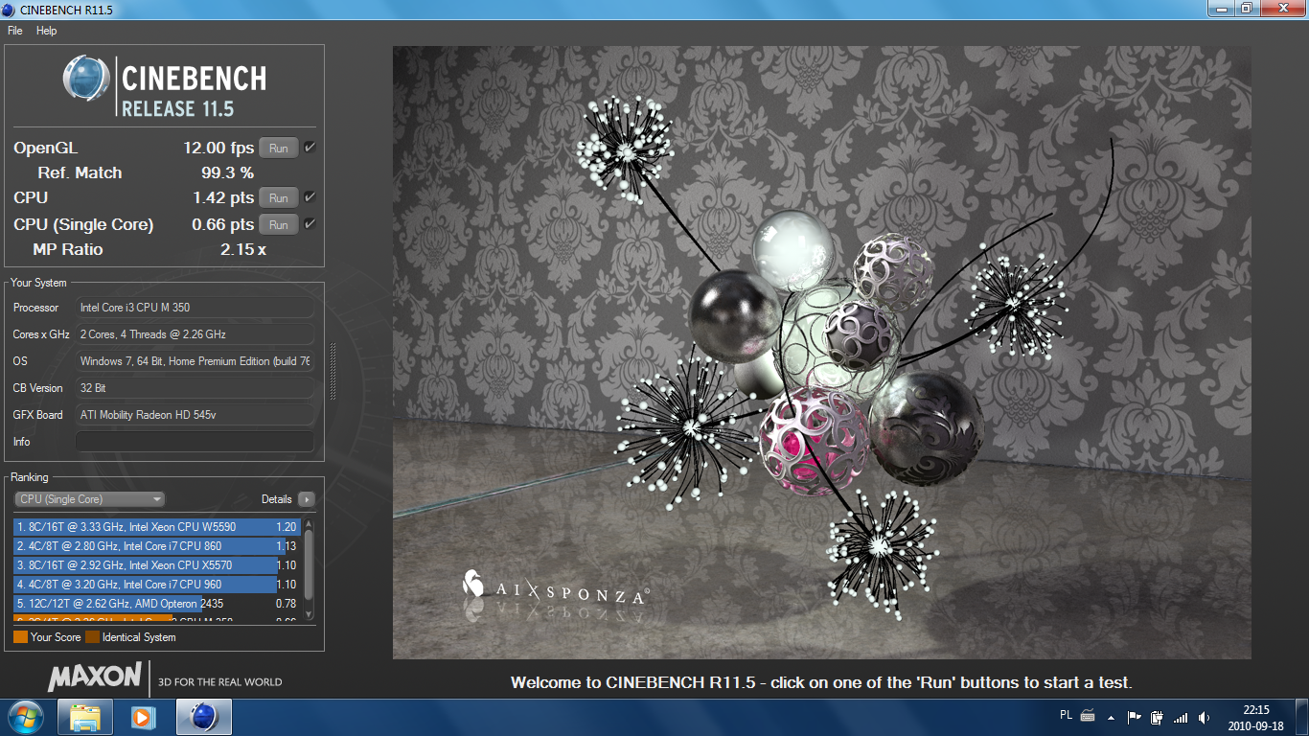1309x736 pixels.
Task: Run the CPU (Single Core) test
Action: pos(279,225)
